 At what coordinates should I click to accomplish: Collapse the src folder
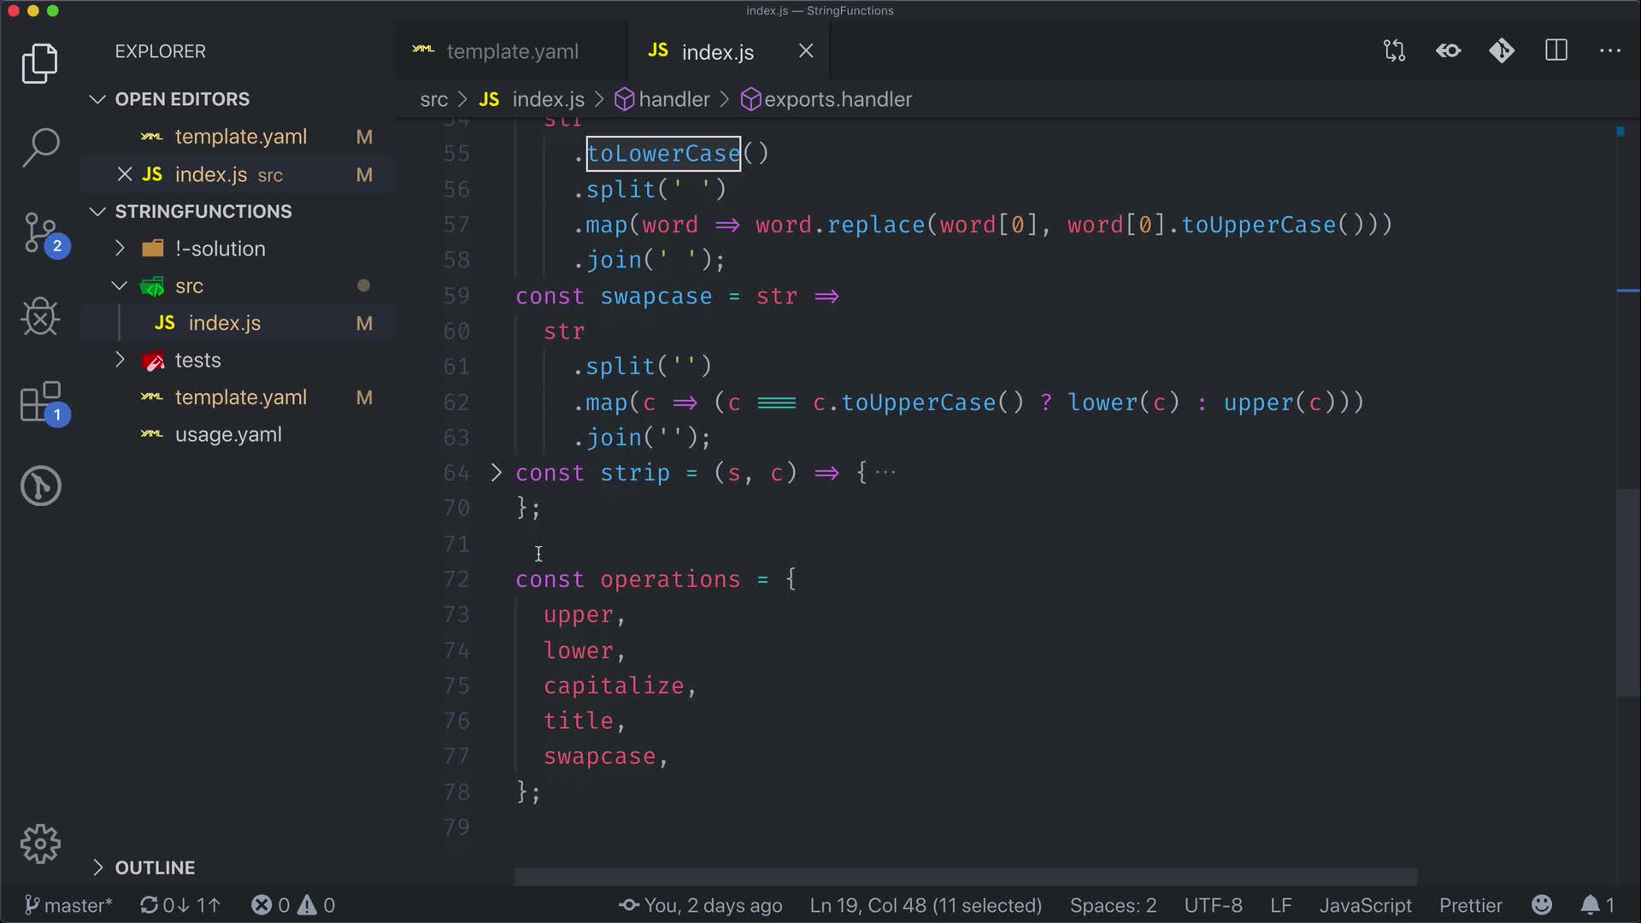click(x=121, y=286)
